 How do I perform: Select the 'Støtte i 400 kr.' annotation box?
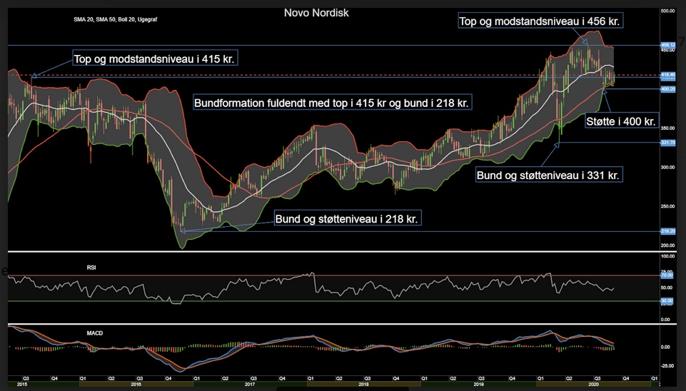[x=622, y=121]
